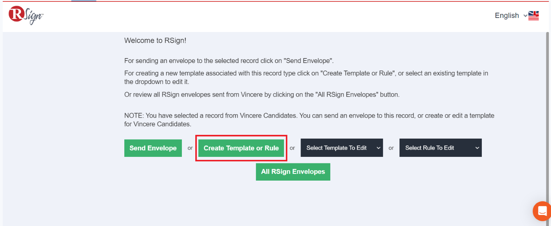Click Create Template or Rule

click(241, 148)
